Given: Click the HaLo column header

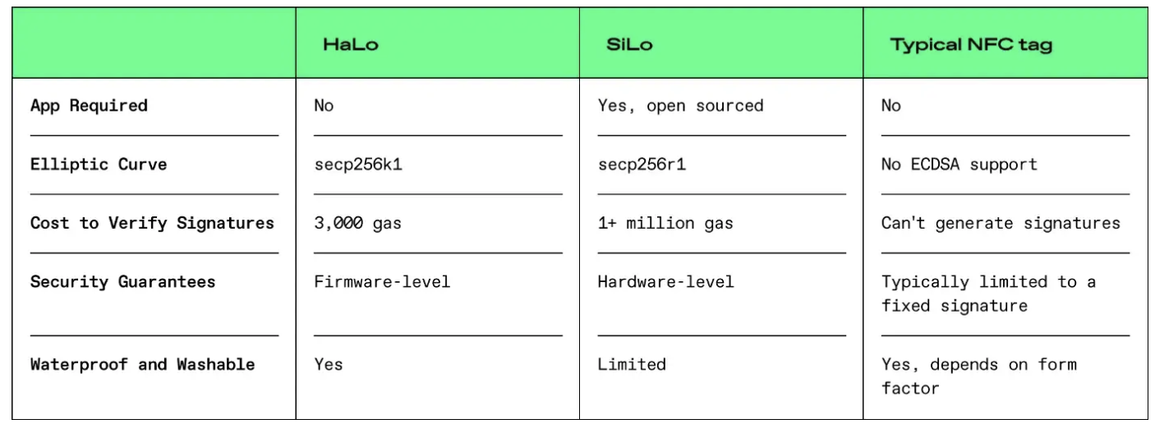Looking at the screenshot, I should click(351, 45).
